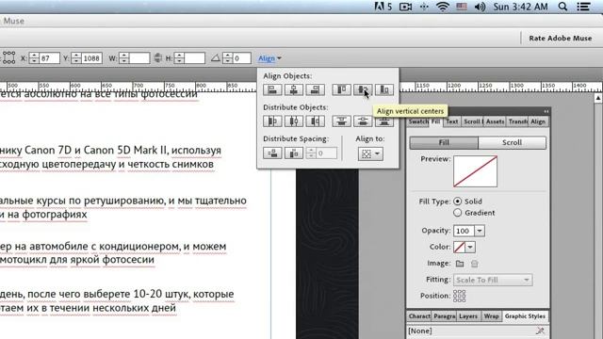Image resolution: width=603 pixels, height=339 pixels.
Task: Click the fill Color swatch
Action: click(459, 247)
